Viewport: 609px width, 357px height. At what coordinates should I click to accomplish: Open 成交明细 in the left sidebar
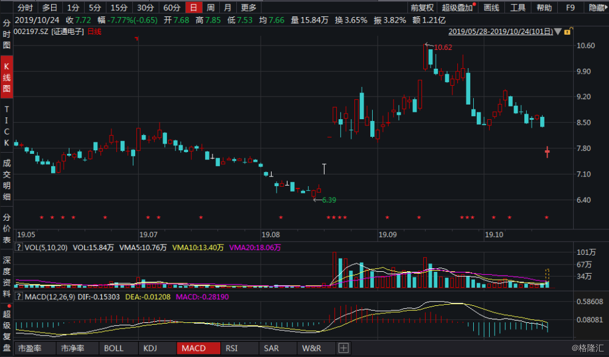[x=7, y=180]
